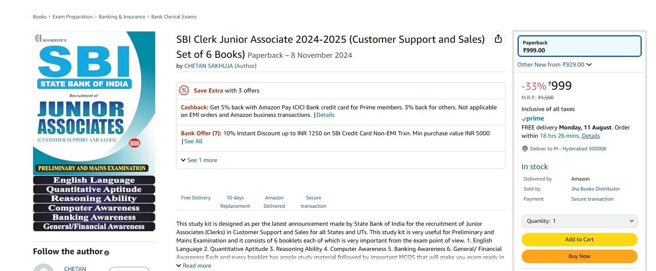656x271 pixels.
Task: Open the Quantity dropdown
Action: click(x=579, y=221)
